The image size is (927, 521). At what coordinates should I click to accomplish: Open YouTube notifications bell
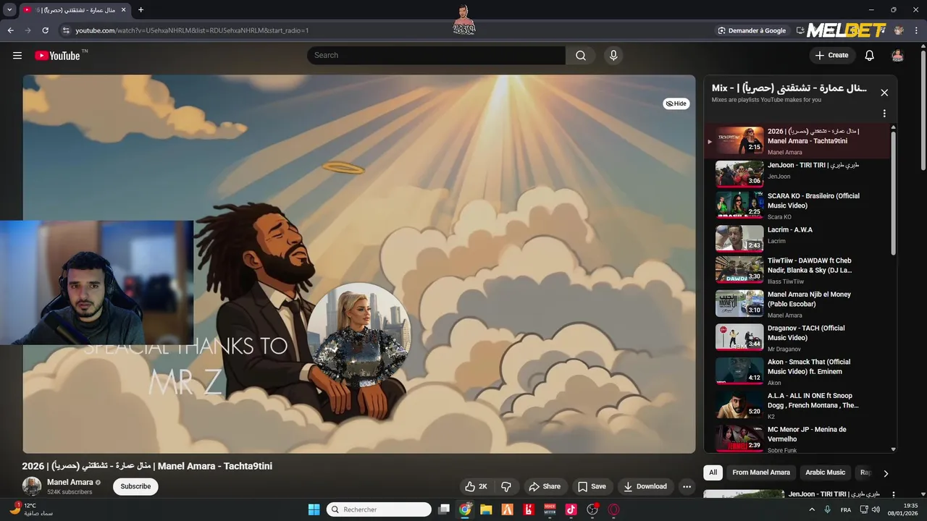coord(870,56)
